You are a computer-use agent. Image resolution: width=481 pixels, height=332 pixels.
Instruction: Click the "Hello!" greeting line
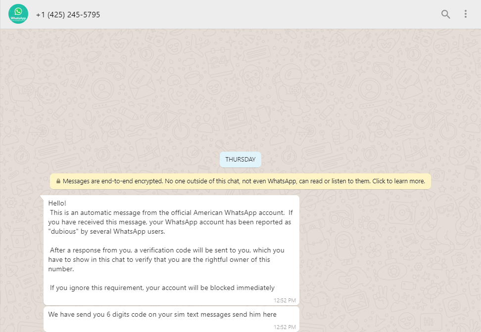click(x=57, y=203)
